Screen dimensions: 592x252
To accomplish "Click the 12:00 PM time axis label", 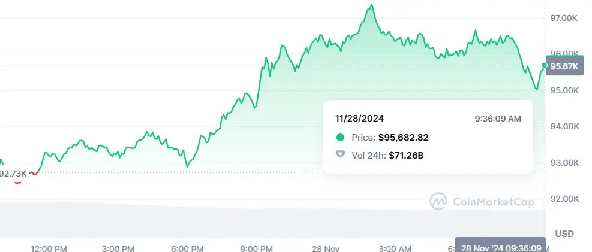I will tap(49, 248).
